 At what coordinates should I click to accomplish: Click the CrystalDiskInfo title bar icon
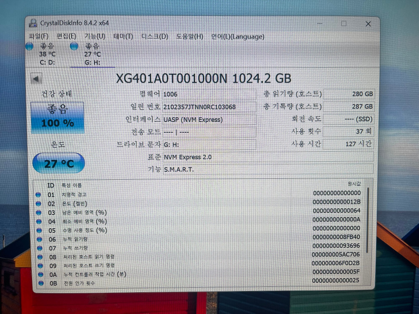(34, 23)
